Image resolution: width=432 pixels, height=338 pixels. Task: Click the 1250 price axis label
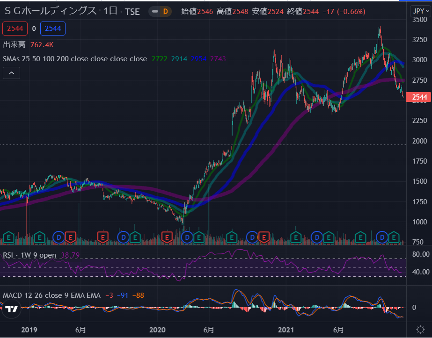coord(419,202)
